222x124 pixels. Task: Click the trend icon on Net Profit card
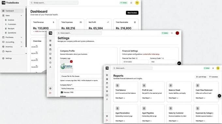[x=108, y=22]
